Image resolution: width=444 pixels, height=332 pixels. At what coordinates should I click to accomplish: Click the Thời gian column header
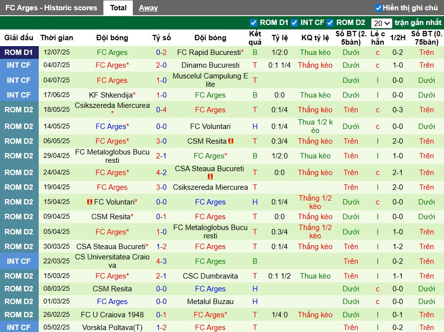point(57,38)
